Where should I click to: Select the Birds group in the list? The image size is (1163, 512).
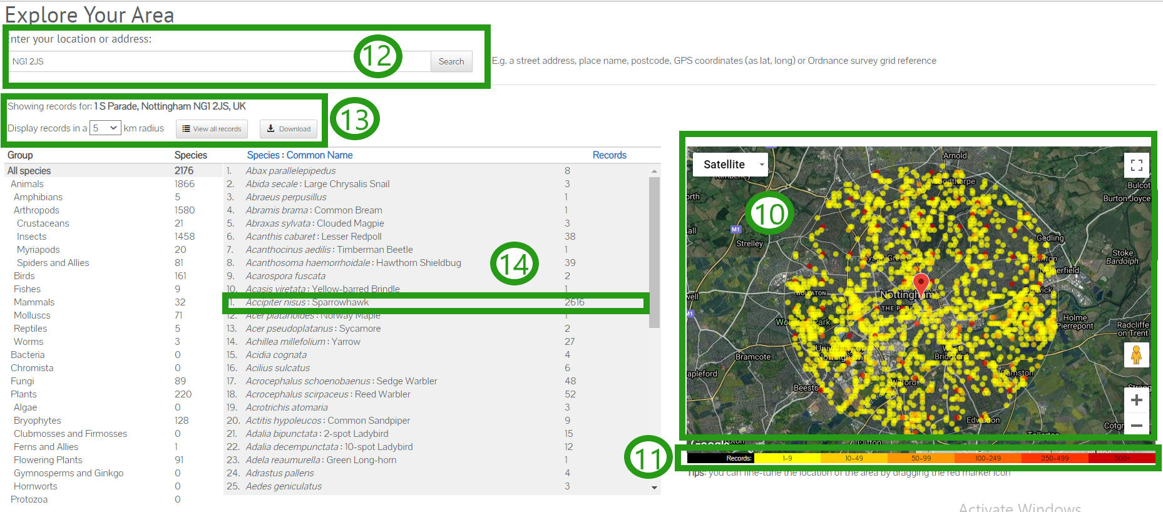coord(24,276)
